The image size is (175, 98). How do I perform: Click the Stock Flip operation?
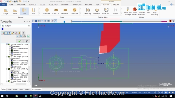(x=88, y=11)
